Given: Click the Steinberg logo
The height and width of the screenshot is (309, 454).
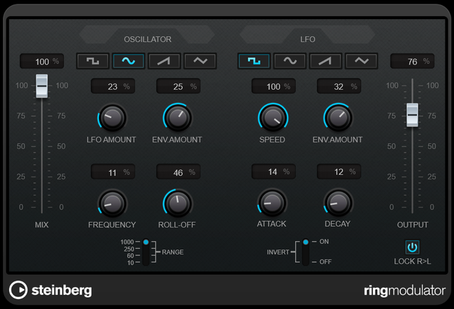Looking at the screenshot, I should [x=50, y=290].
